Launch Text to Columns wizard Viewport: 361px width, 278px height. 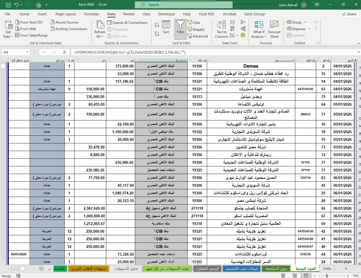(222, 29)
